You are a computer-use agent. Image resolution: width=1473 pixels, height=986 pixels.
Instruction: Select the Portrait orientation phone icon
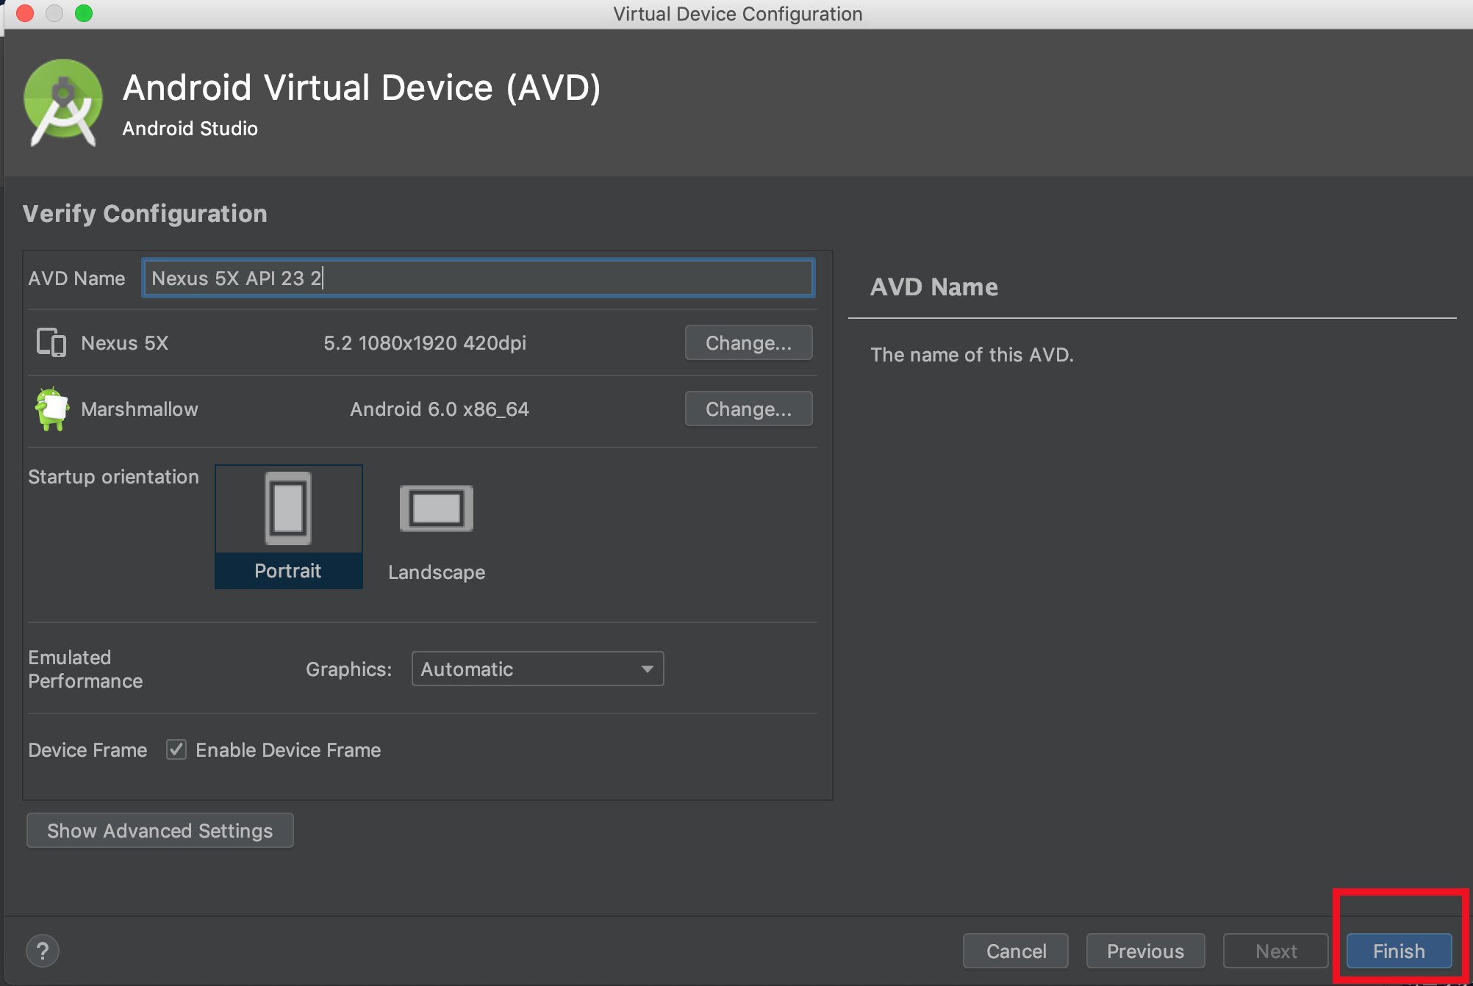pos(288,508)
